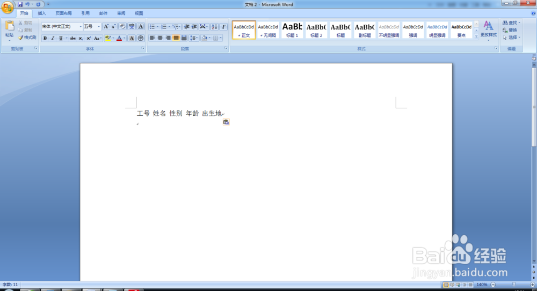The height and width of the screenshot is (291, 537).
Task: Apply red font color
Action: (119, 38)
